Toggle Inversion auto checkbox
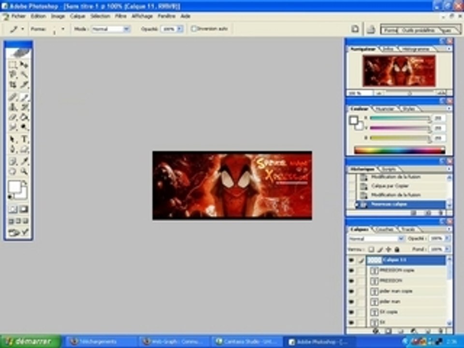The height and width of the screenshot is (348, 464). pos(194,29)
